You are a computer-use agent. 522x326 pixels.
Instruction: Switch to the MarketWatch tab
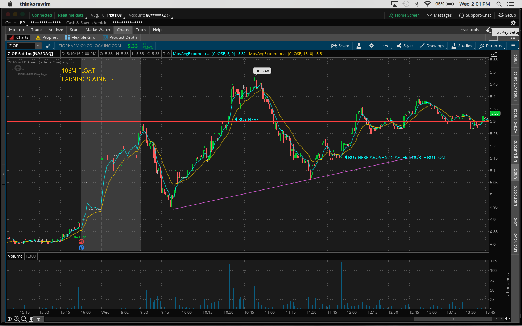pos(98,30)
